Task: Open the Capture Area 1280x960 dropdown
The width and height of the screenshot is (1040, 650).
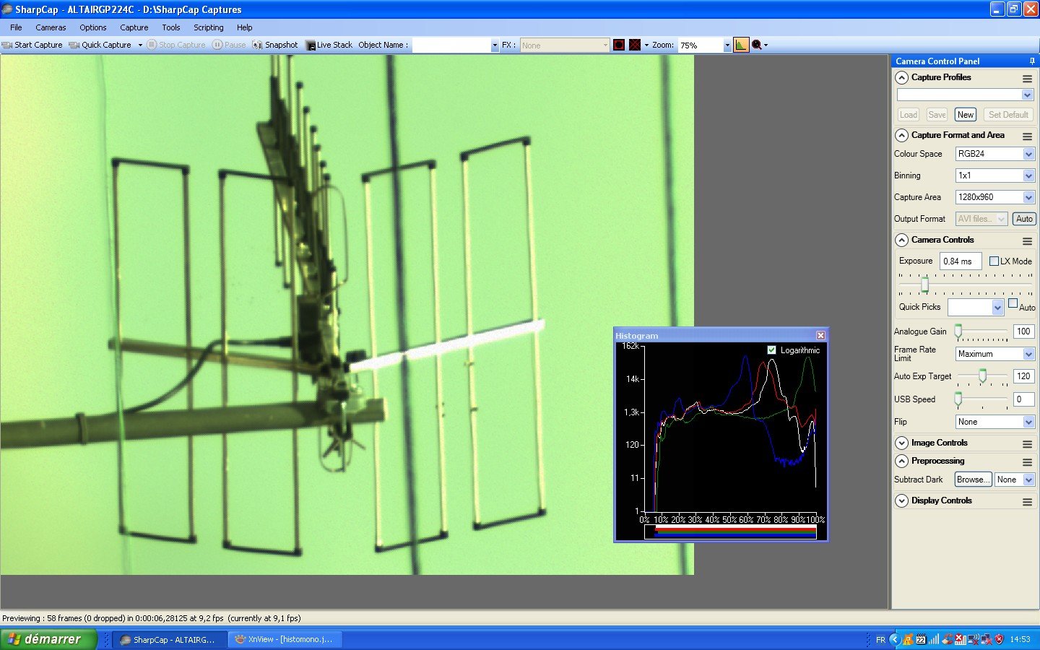Action: pos(1028,197)
